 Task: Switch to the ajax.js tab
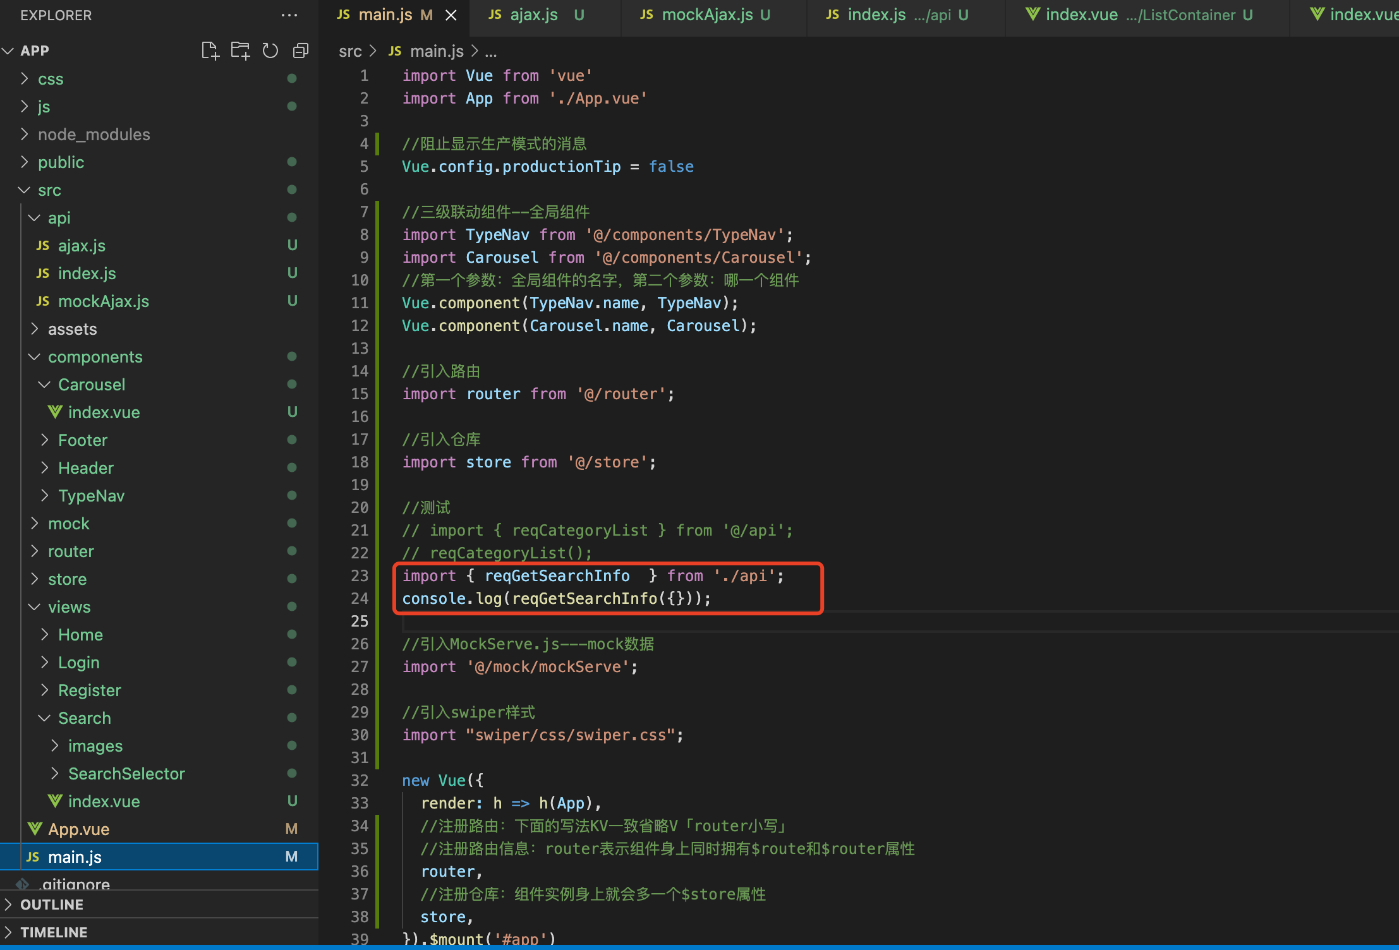point(533,15)
